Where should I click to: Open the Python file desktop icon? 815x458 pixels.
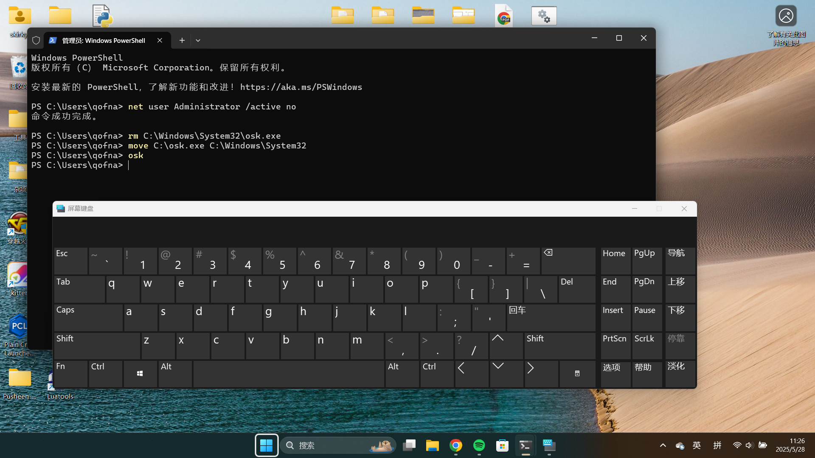[x=102, y=16]
